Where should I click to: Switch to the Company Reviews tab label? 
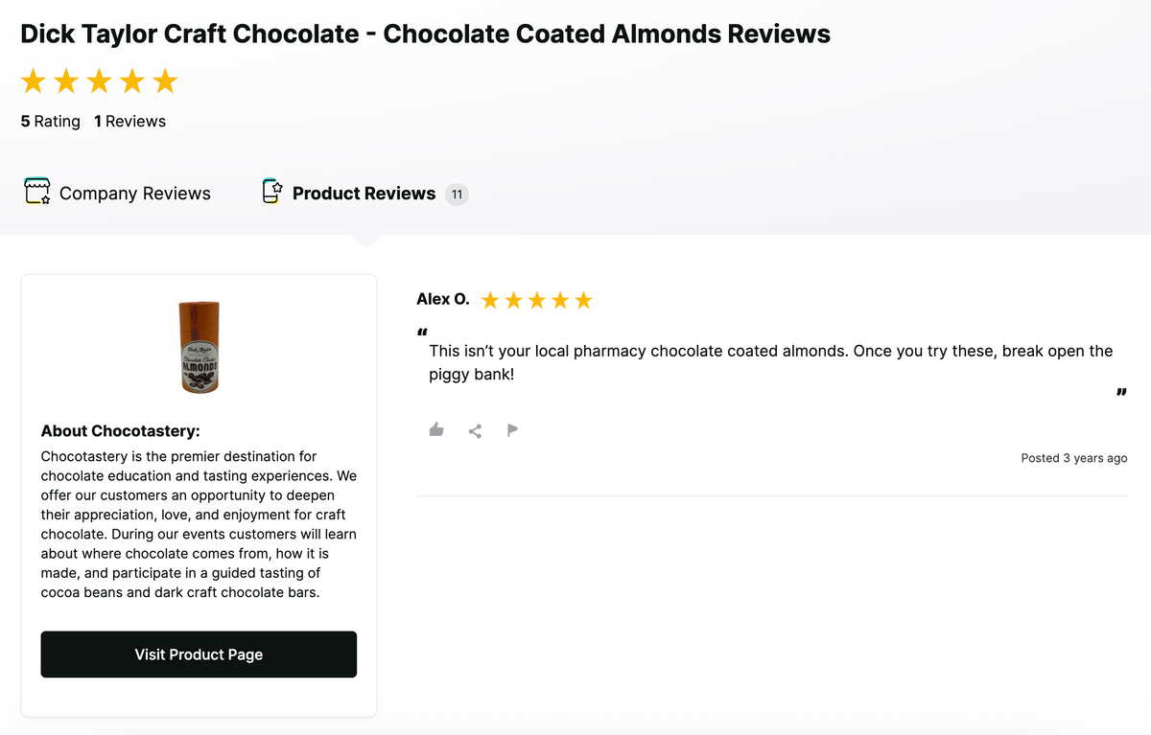tap(135, 194)
